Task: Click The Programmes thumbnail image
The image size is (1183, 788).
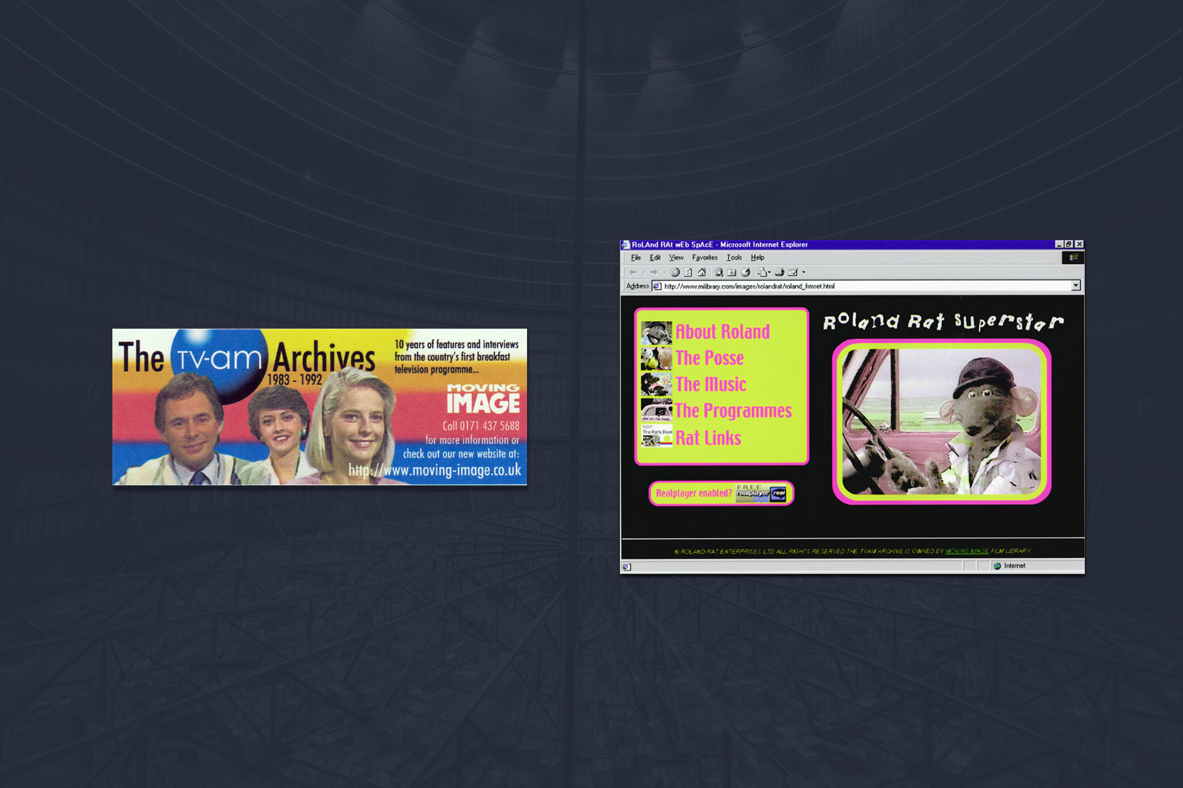Action: [x=657, y=410]
